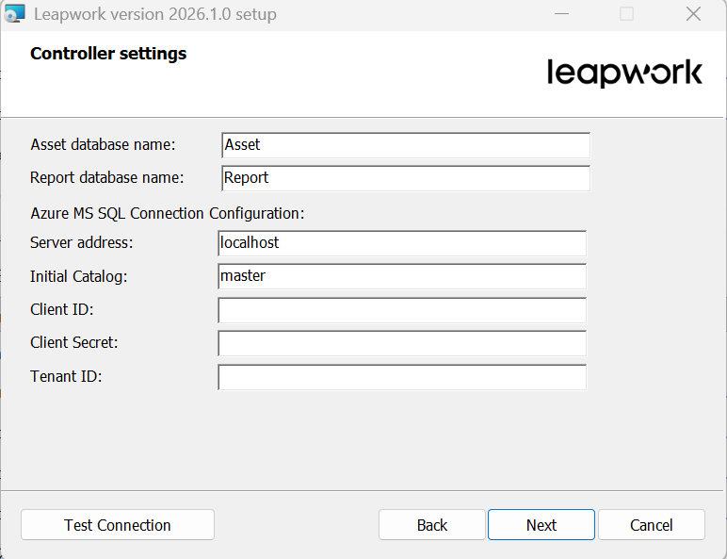Click the Leapwork installer icon in title bar
Image resolution: width=727 pixels, height=559 pixels.
pos(14,14)
